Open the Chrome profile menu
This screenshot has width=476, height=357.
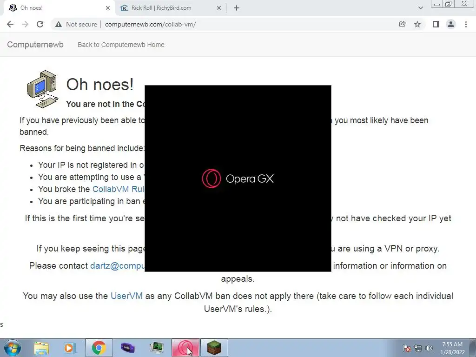point(451,24)
